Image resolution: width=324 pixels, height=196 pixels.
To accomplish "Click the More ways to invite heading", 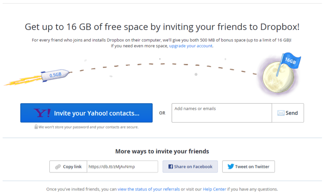I will 162,151.
